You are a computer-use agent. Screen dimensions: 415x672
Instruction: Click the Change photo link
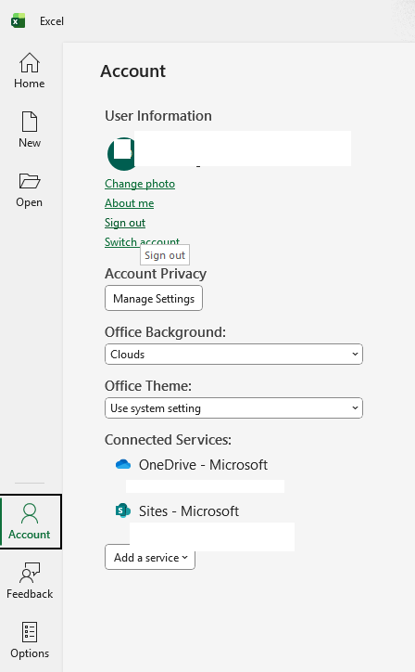pyautogui.click(x=140, y=184)
